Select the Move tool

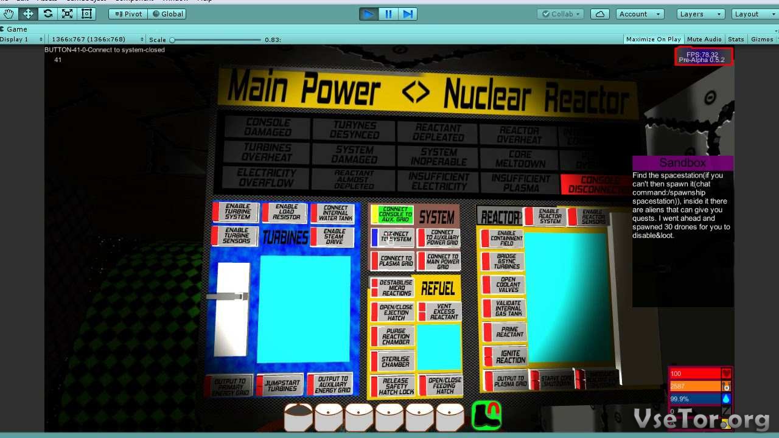29,14
